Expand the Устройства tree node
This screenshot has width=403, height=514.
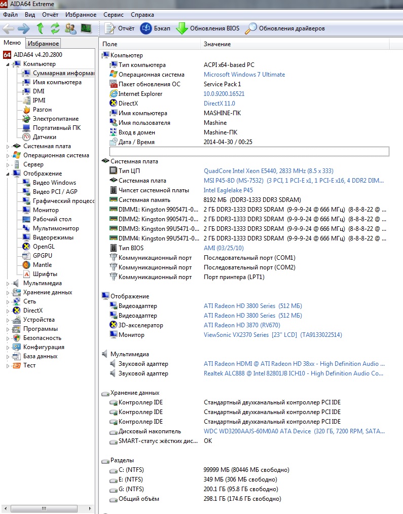click(x=8, y=320)
